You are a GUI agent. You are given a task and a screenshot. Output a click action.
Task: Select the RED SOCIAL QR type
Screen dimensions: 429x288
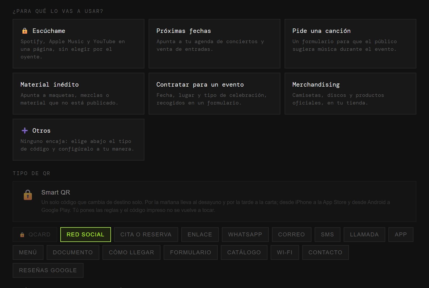click(86, 235)
